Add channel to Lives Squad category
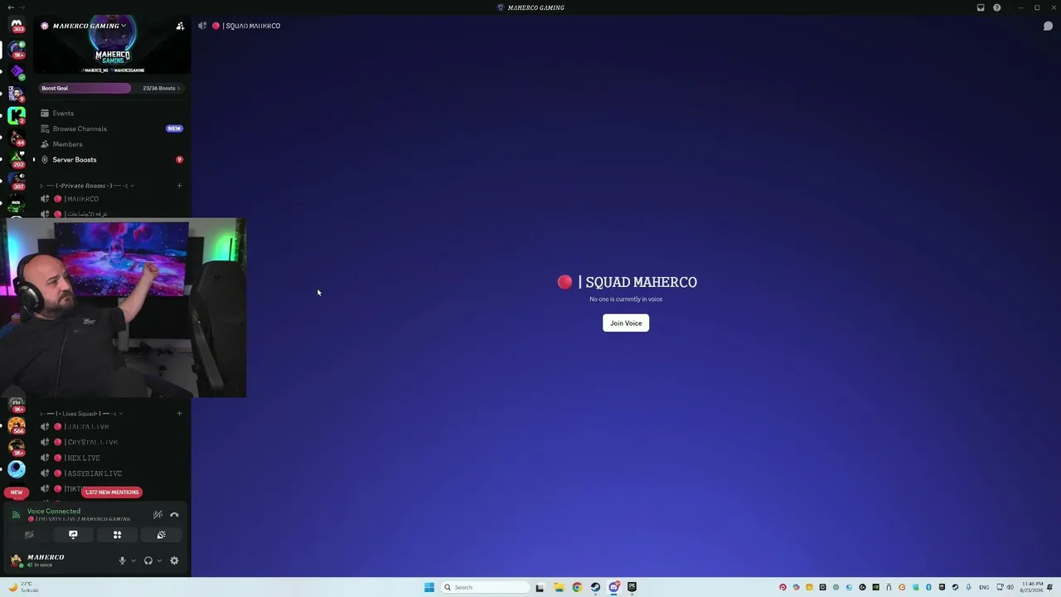This screenshot has width=1061, height=597. [179, 414]
